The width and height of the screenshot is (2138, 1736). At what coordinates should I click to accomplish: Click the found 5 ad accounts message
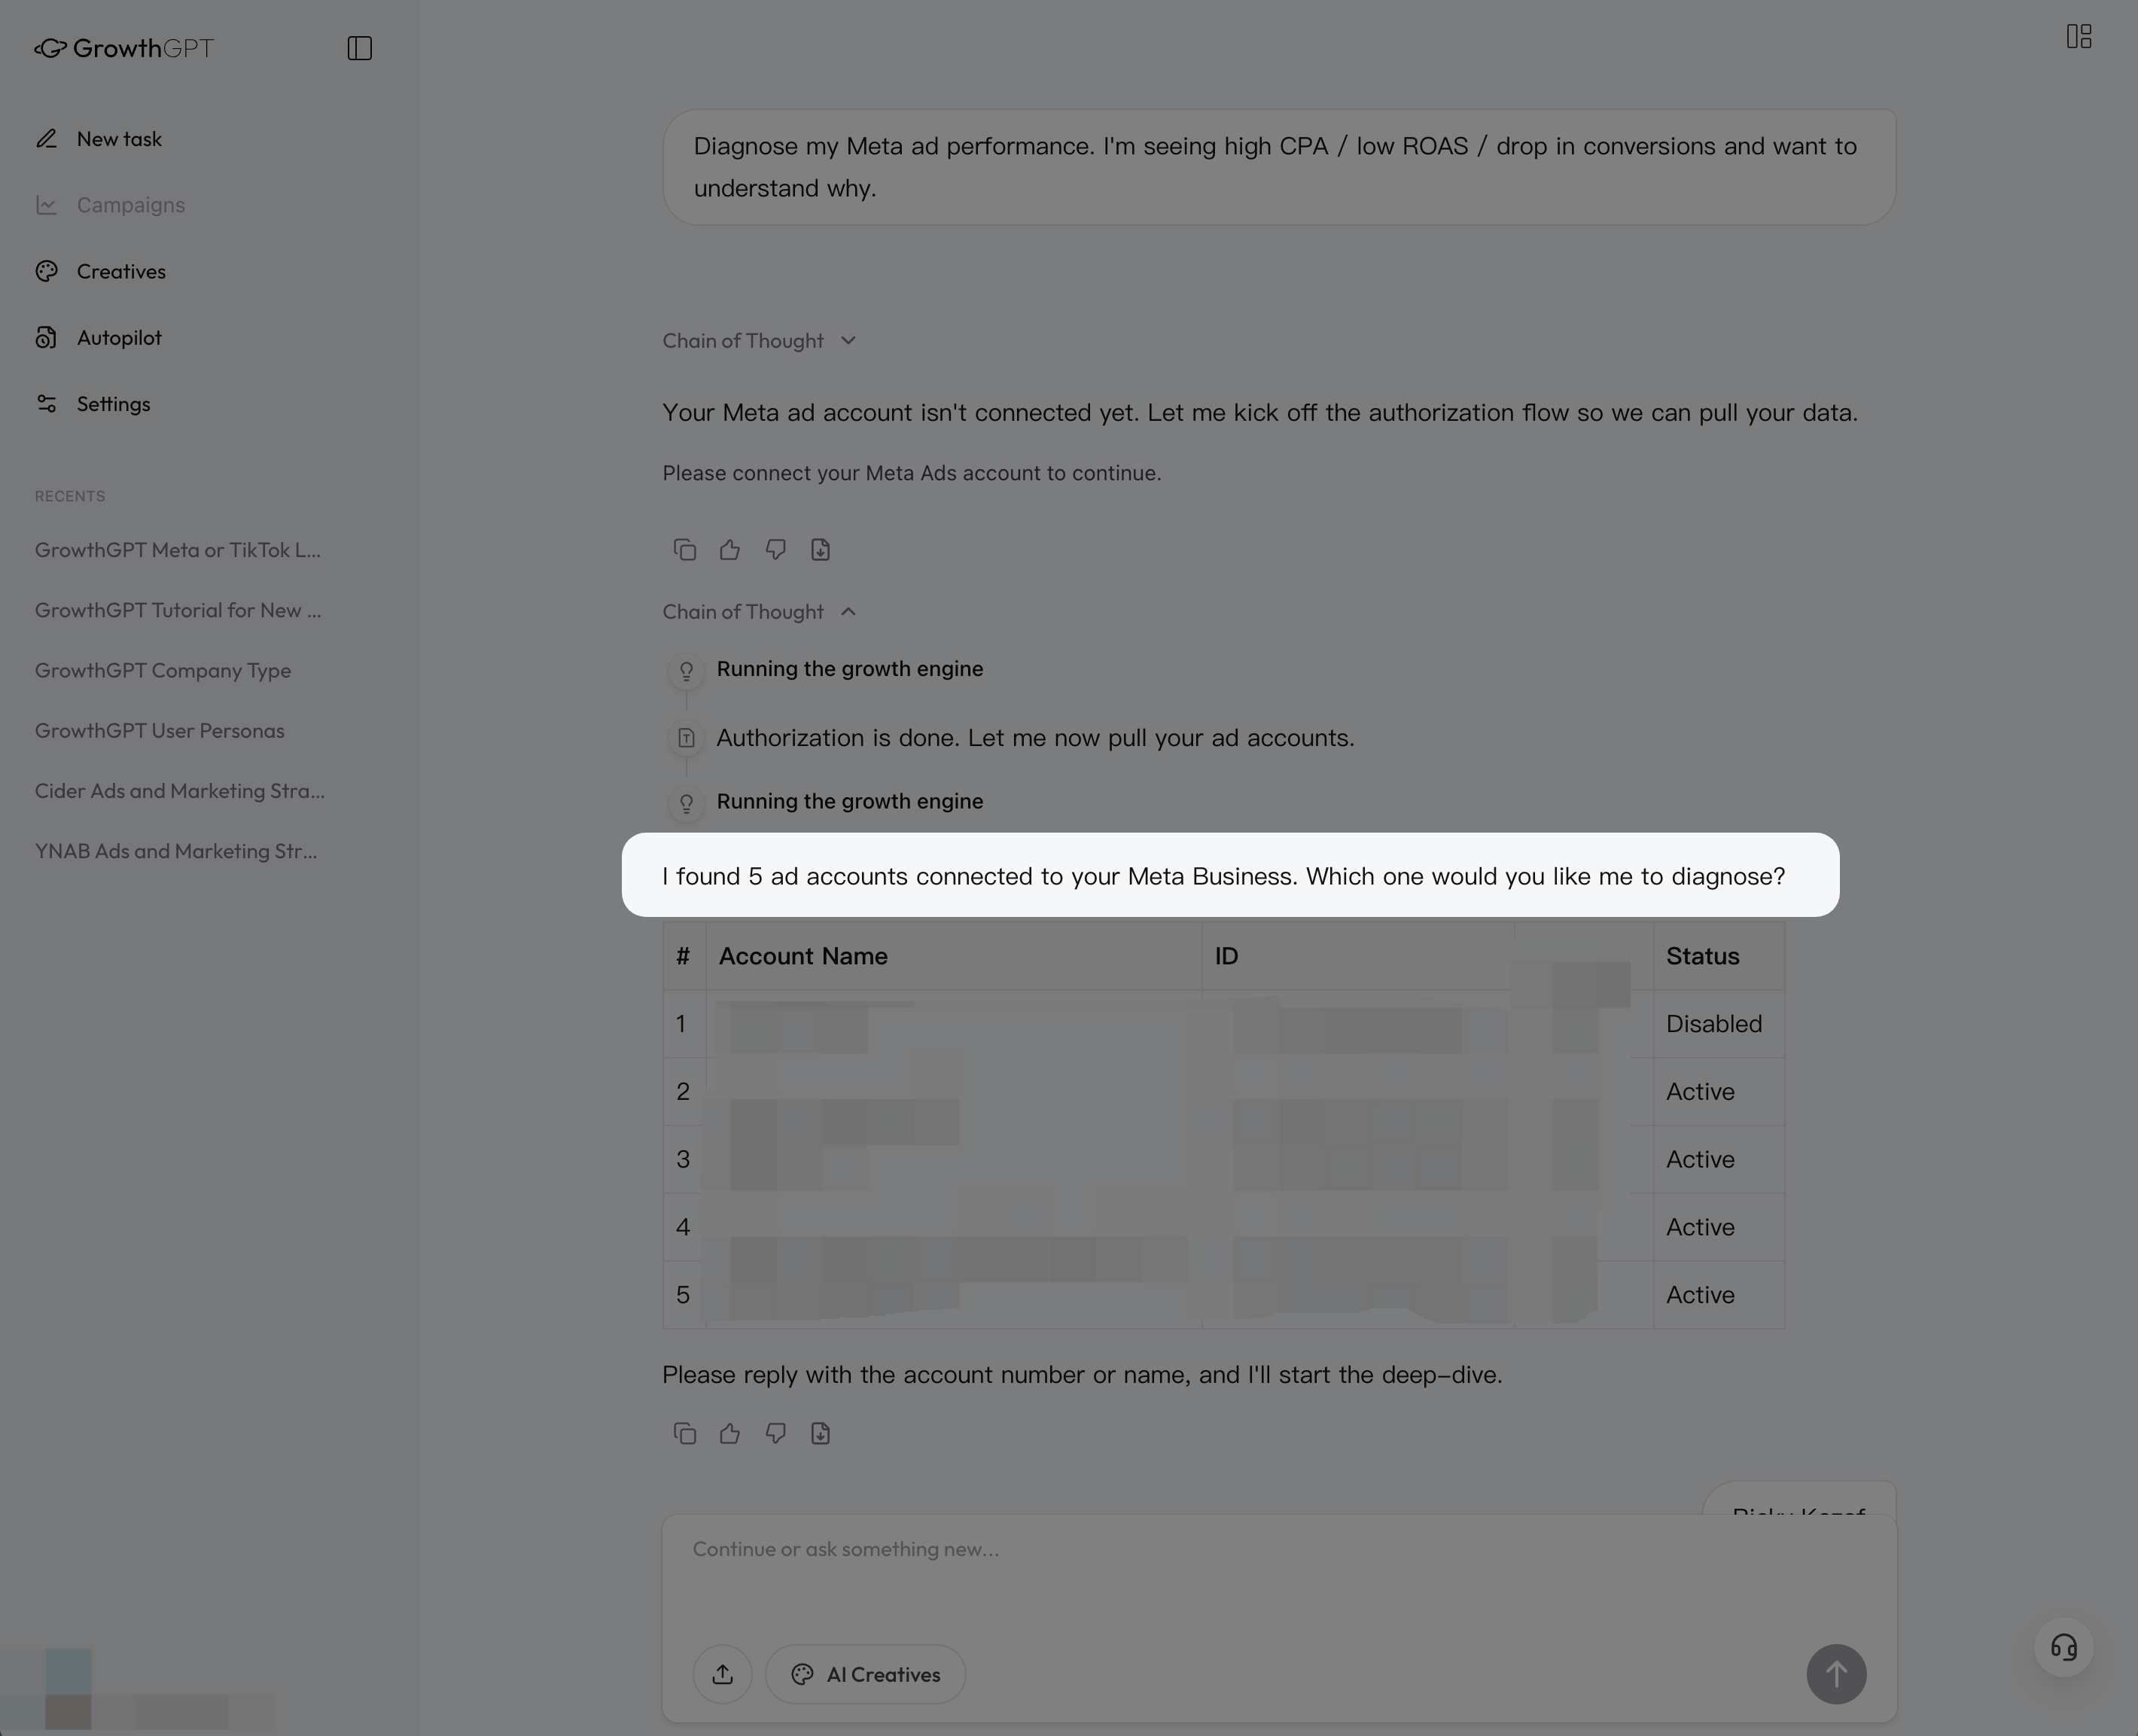coord(1223,877)
